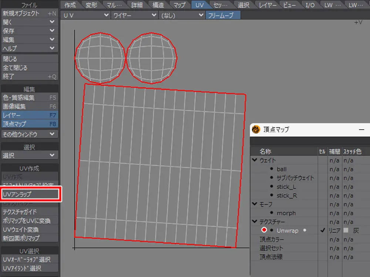Viewport: 370px width, 277px height.
Task: Click the UVアンラップ button
Action: coord(30,194)
